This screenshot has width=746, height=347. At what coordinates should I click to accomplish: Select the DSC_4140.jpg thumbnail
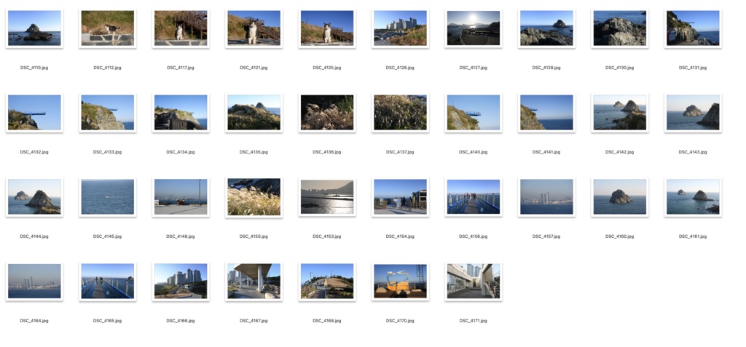(x=474, y=113)
